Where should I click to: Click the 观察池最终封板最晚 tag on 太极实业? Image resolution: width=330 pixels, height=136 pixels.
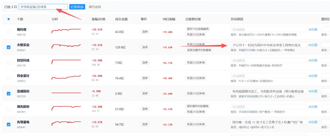(199, 50)
